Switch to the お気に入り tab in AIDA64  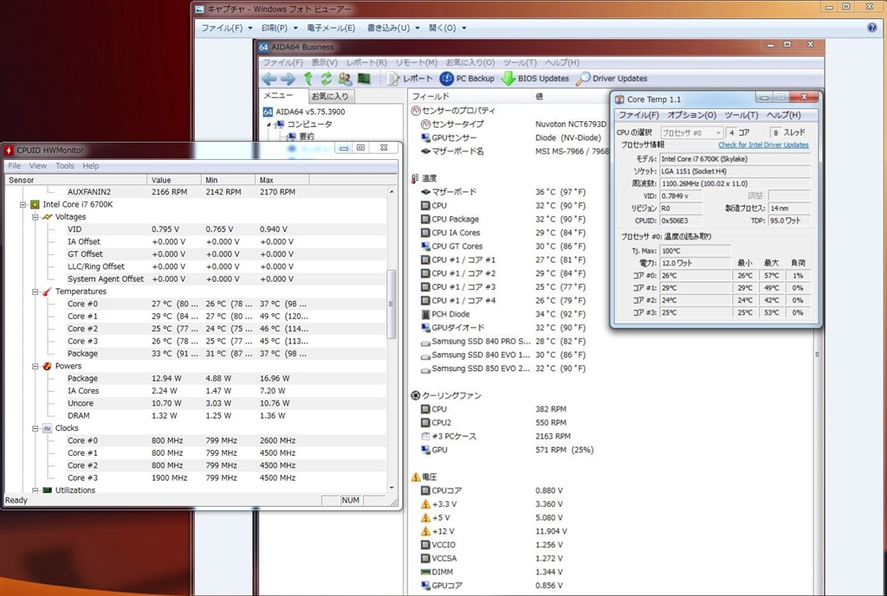(x=330, y=96)
